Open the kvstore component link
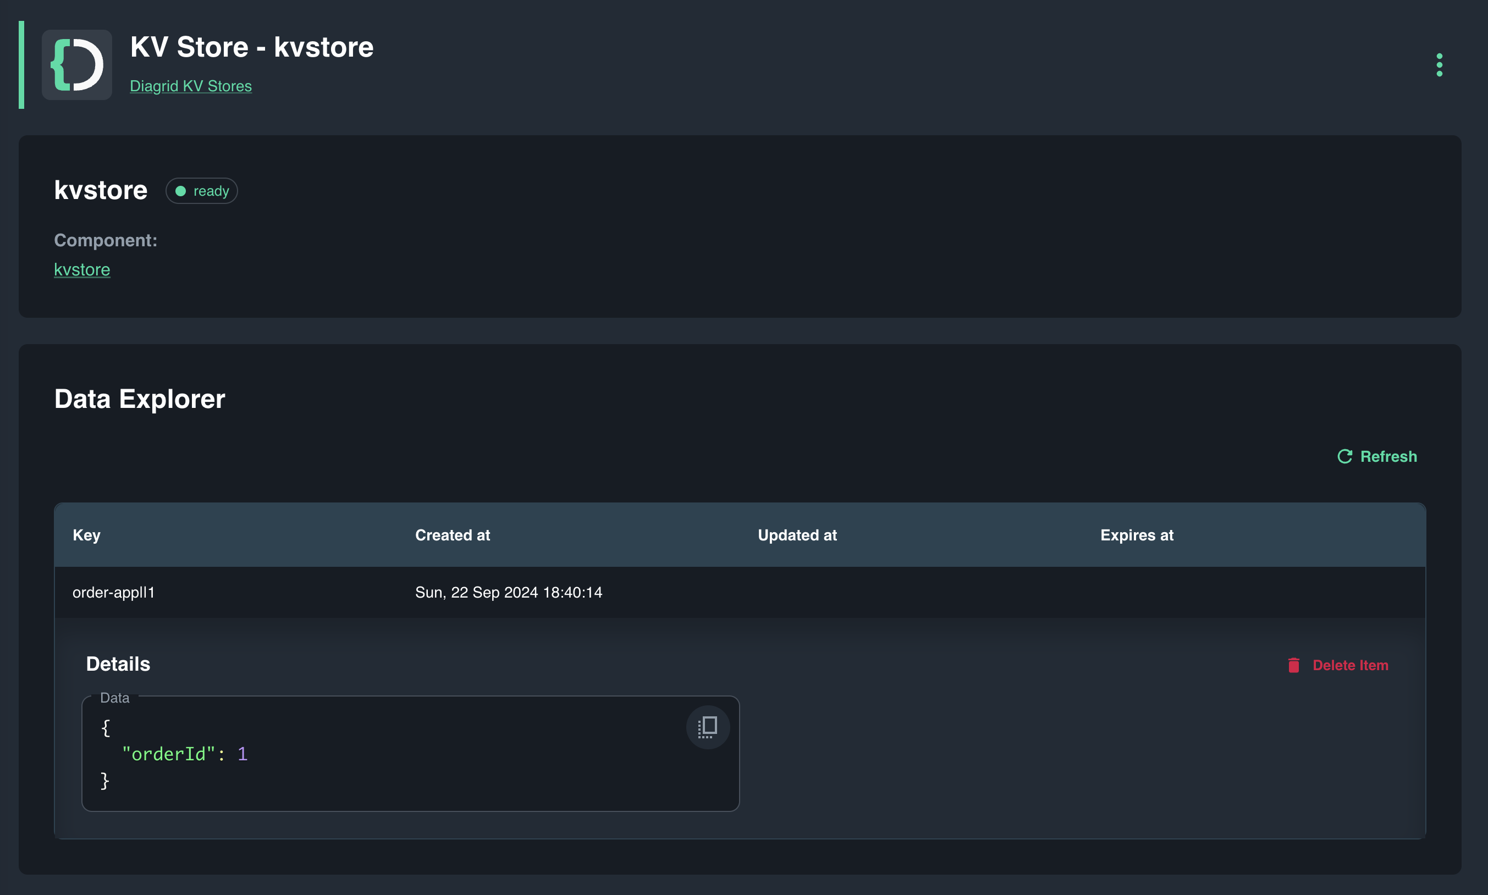The width and height of the screenshot is (1488, 895). (82, 269)
